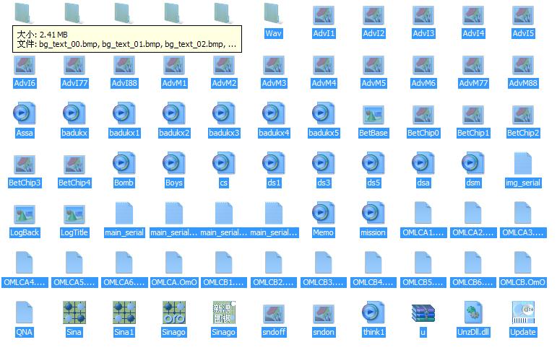
Task: Select the OMLCB.OmO file label
Action: coord(522,282)
